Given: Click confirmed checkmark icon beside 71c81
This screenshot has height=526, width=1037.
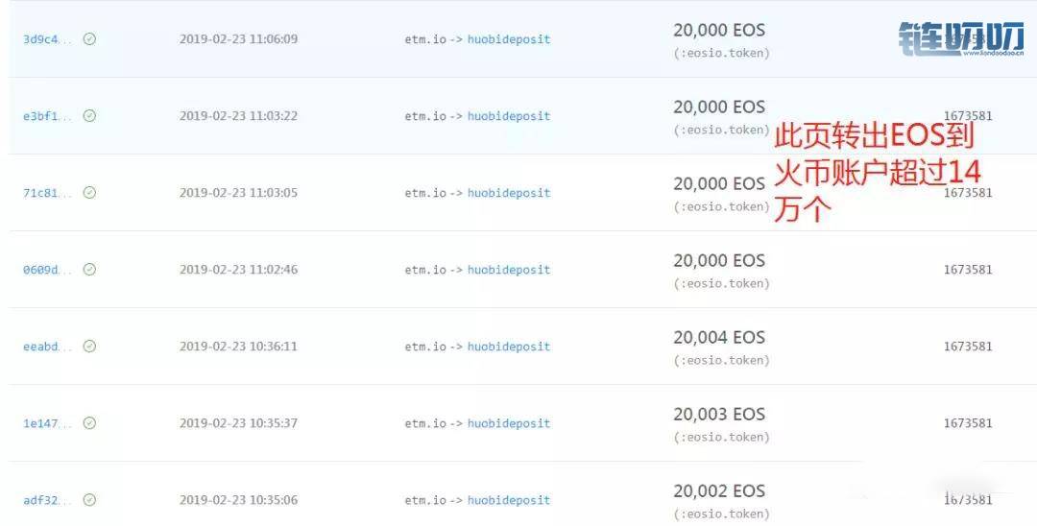Looking at the screenshot, I should [x=89, y=192].
